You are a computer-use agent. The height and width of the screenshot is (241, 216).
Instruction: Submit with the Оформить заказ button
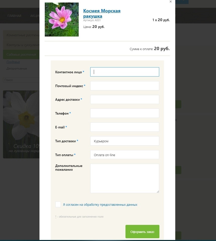(142, 232)
